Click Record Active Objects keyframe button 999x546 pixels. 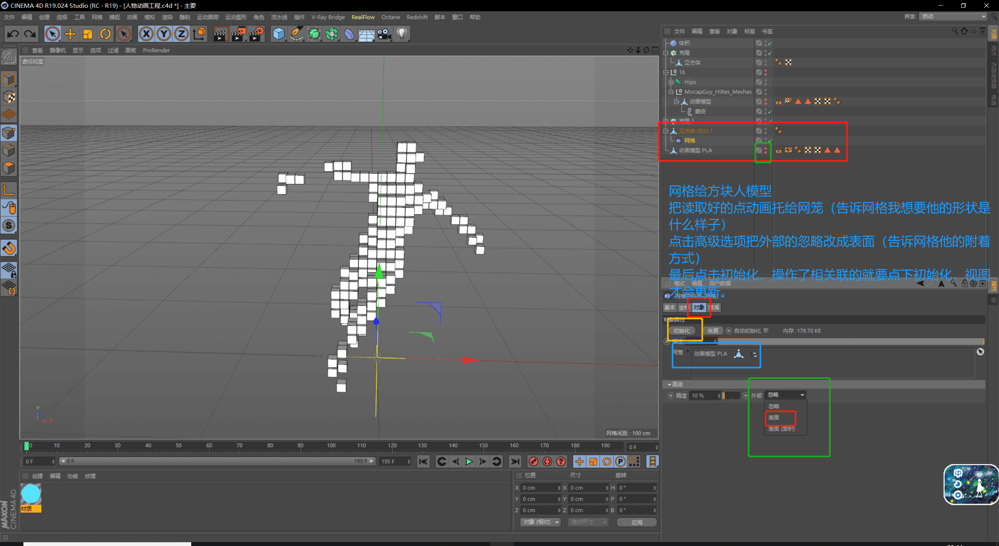[533, 462]
